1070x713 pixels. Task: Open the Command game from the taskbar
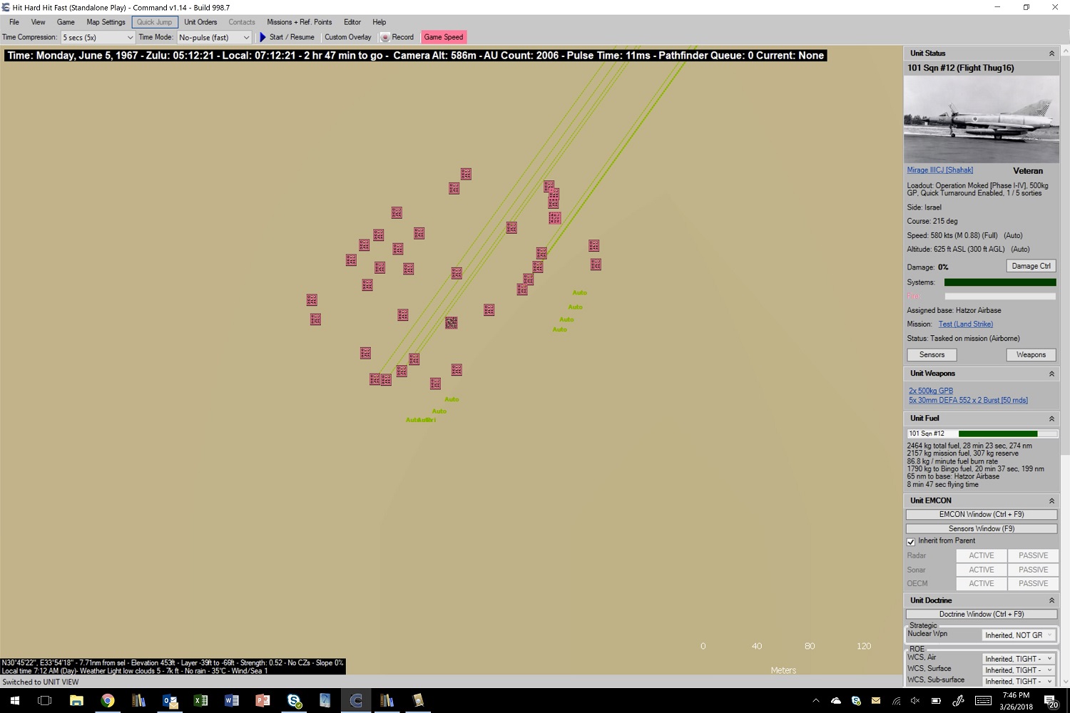[355, 701]
